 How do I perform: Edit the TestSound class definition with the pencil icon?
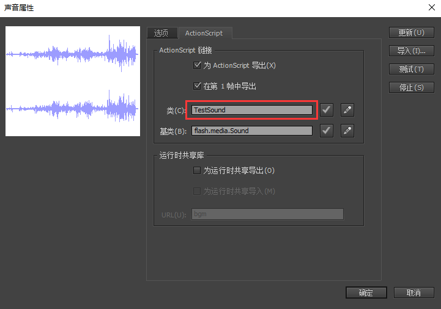click(x=347, y=110)
